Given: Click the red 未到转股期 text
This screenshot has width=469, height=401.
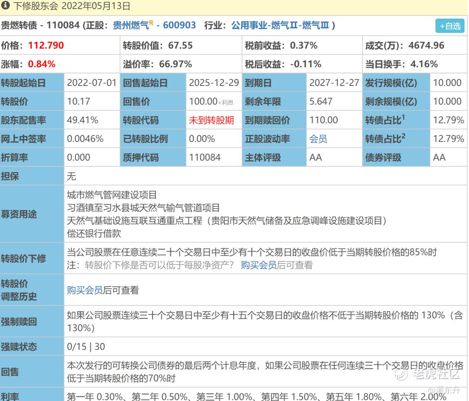Looking at the screenshot, I should click(211, 120).
